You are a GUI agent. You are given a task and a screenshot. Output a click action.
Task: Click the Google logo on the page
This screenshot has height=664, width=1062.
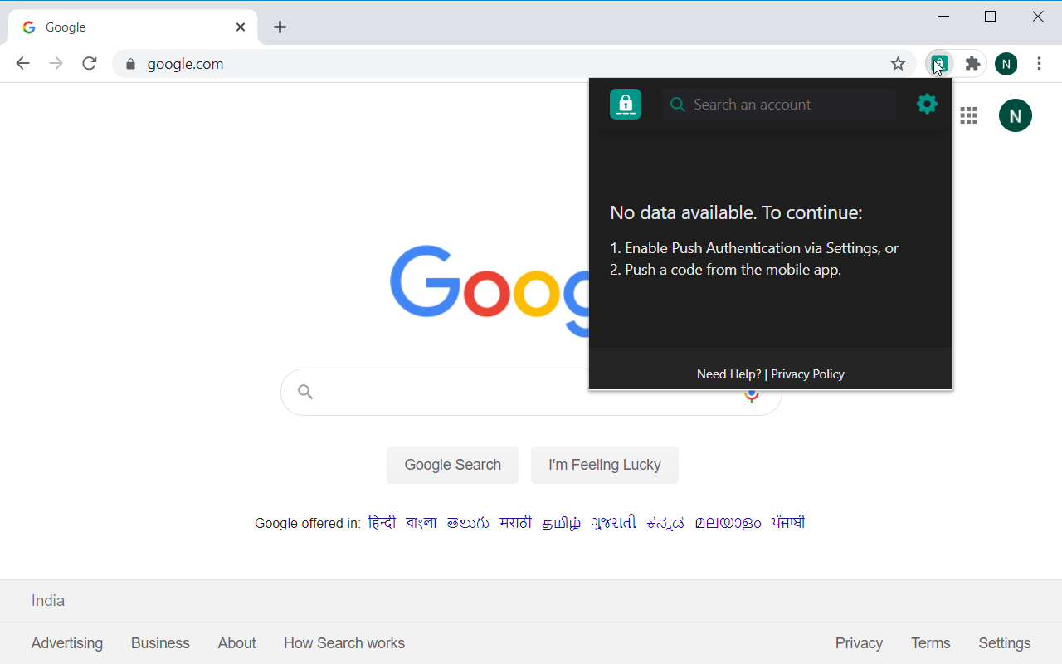tap(490, 292)
